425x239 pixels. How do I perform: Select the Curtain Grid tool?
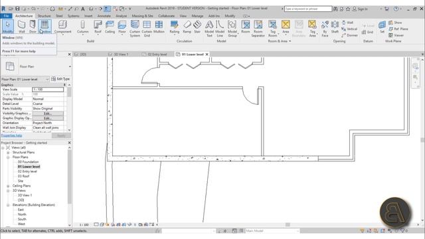147,29
